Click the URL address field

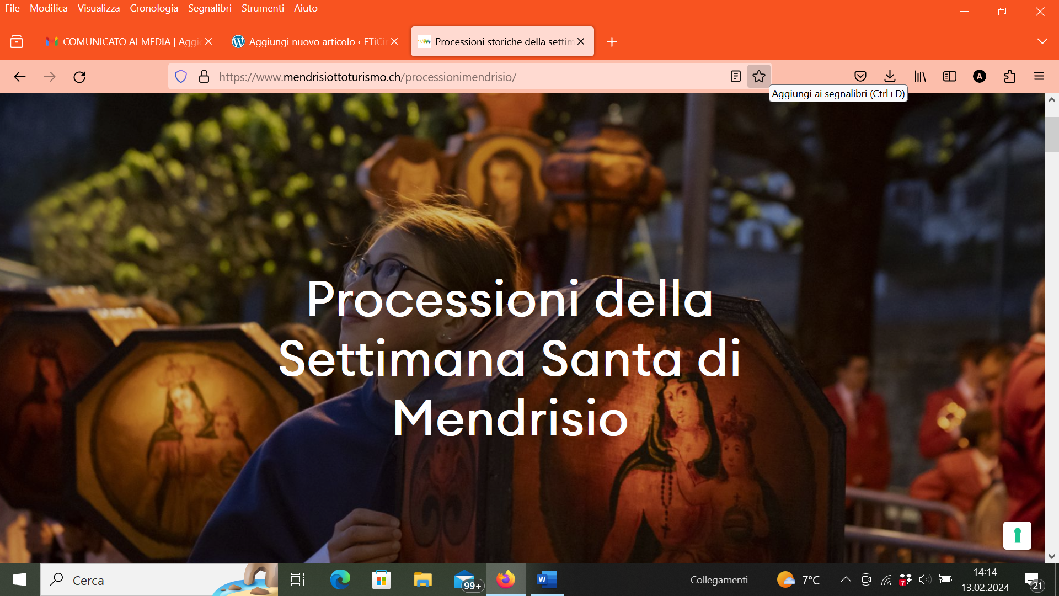coord(469,77)
